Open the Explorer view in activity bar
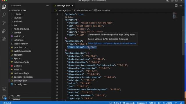186x104 pixels. tap(4, 7)
